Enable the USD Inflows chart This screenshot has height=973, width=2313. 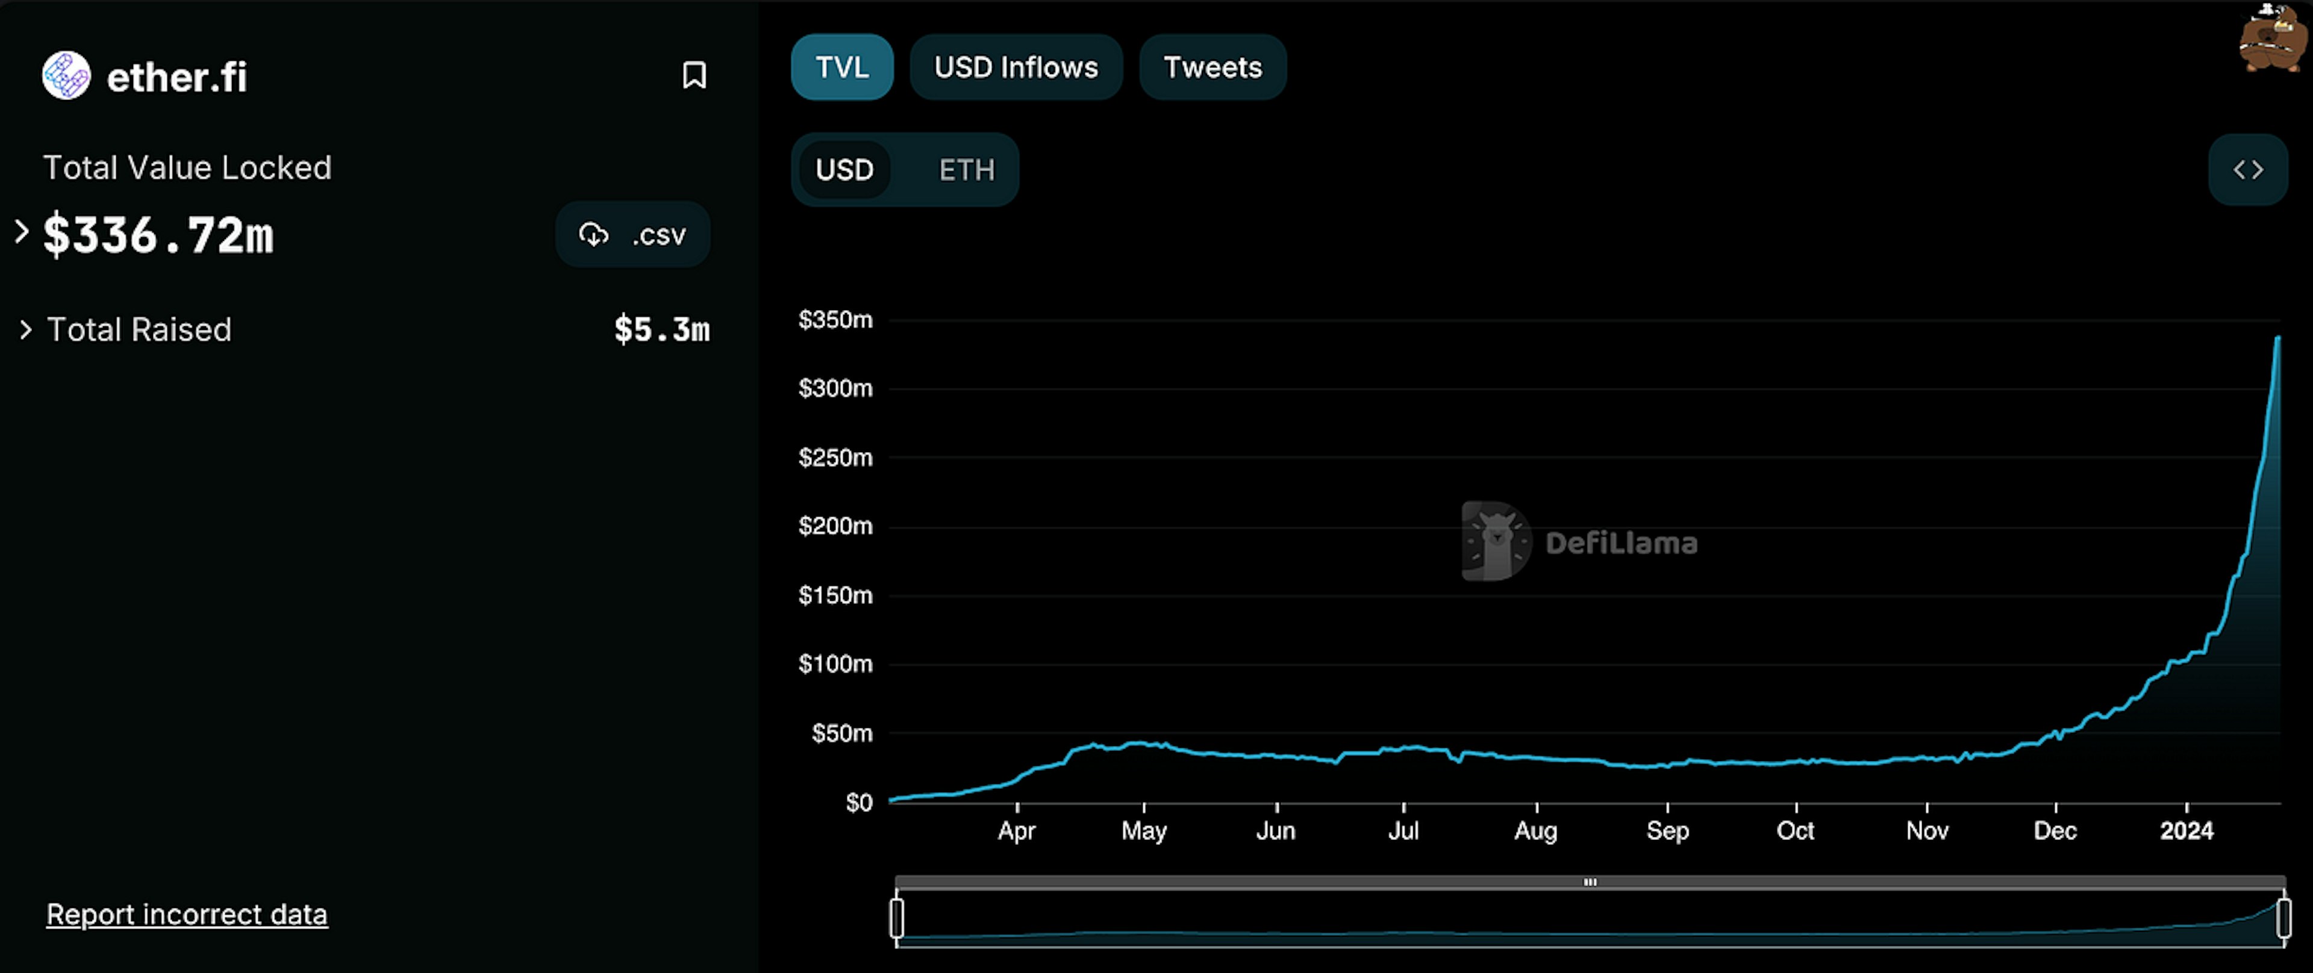(x=1016, y=67)
